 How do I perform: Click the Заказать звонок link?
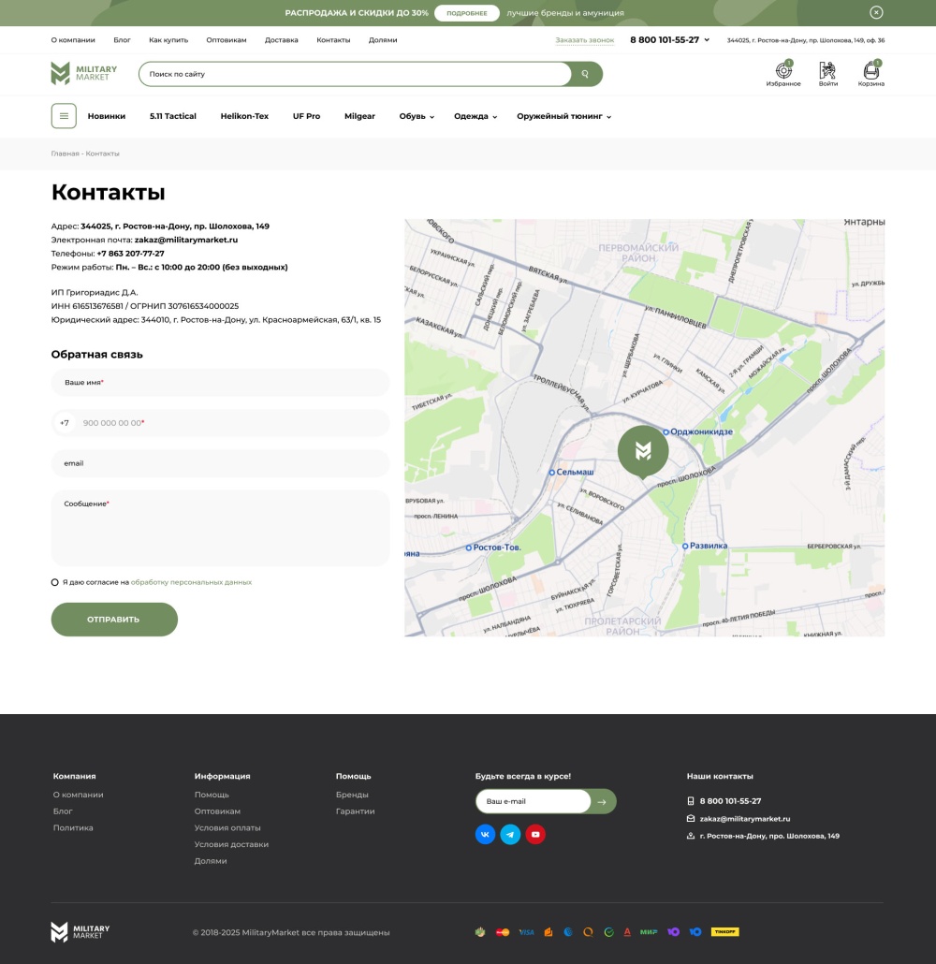[585, 40]
